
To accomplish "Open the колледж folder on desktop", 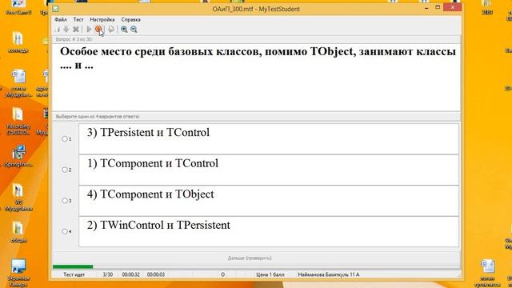I will 18,42.
